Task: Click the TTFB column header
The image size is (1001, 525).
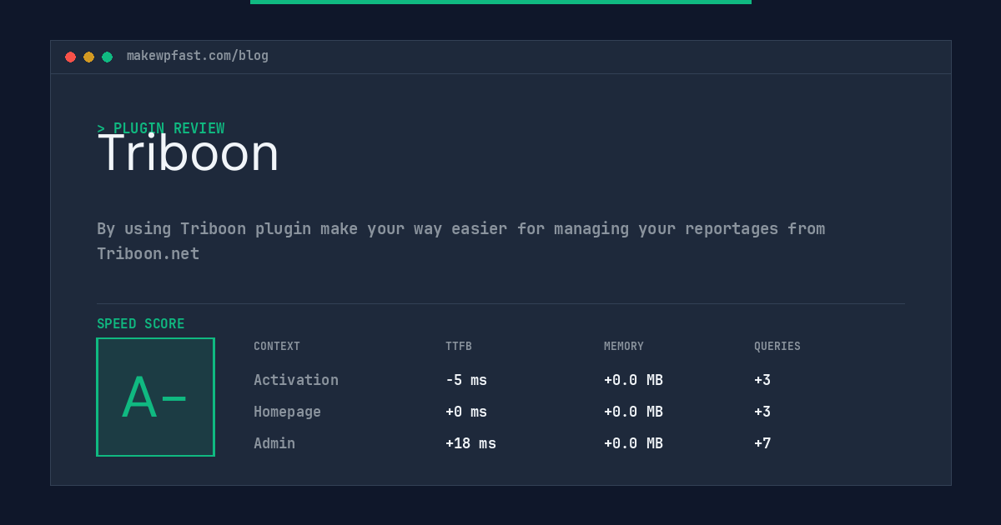Action: click(x=459, y=346)
